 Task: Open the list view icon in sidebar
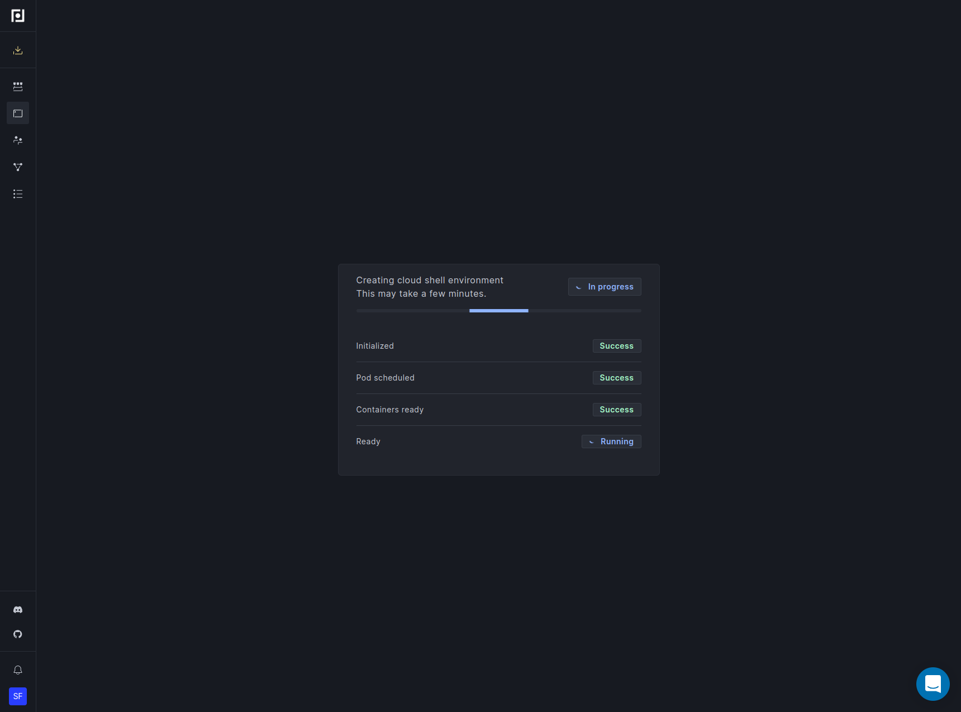(x=18, y=194)
